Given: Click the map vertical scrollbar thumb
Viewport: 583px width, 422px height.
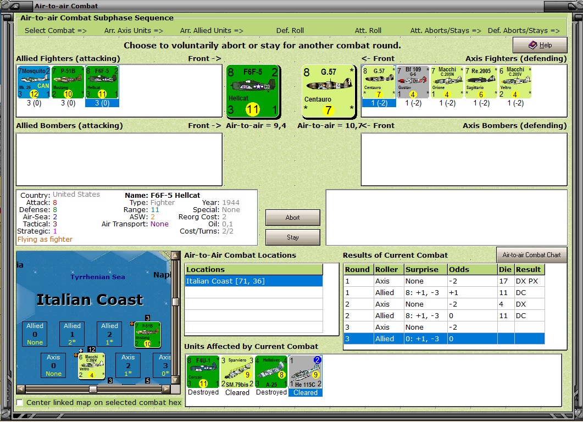Looking at the screenshot, I should click(175, 302).
